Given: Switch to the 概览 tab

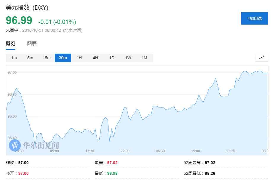Looking at the screenshot, I should (10, 44).
